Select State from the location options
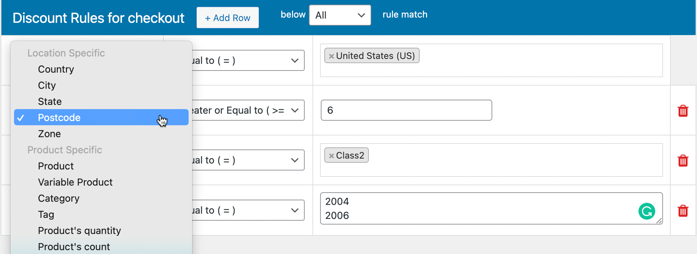Viewport: 697px width, 254px height. pos(50,101)
